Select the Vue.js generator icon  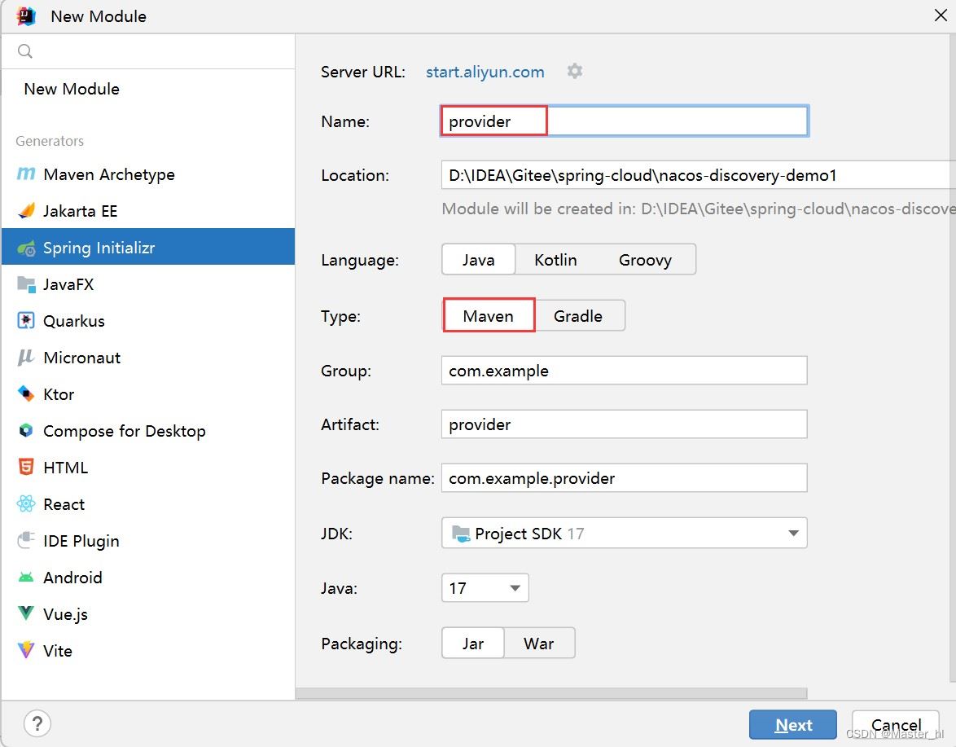[27, 614]
